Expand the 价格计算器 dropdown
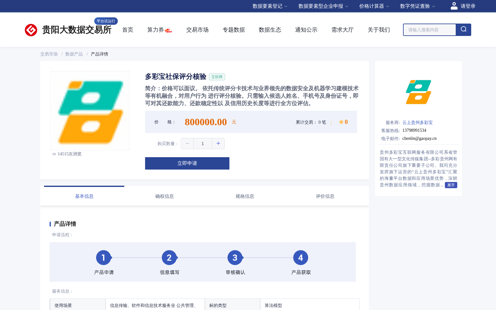This screenshot has height=310, width=496. click(x=374, y=6)
